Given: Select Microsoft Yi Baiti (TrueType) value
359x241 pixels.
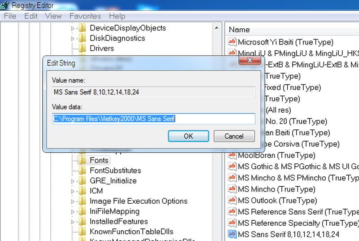Looking at the screenshot, I should (x=285, y=42).
